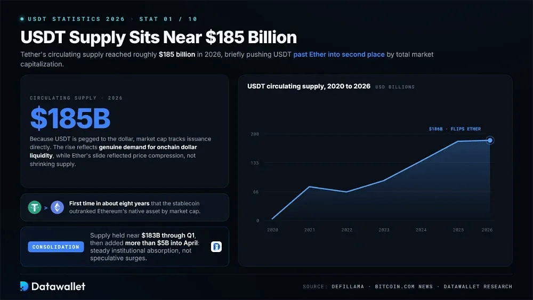Click the highlighted text 'past Ether into second place'
Image resolution: width=533 pixels, height=300 pixels.
click(339, 54)
